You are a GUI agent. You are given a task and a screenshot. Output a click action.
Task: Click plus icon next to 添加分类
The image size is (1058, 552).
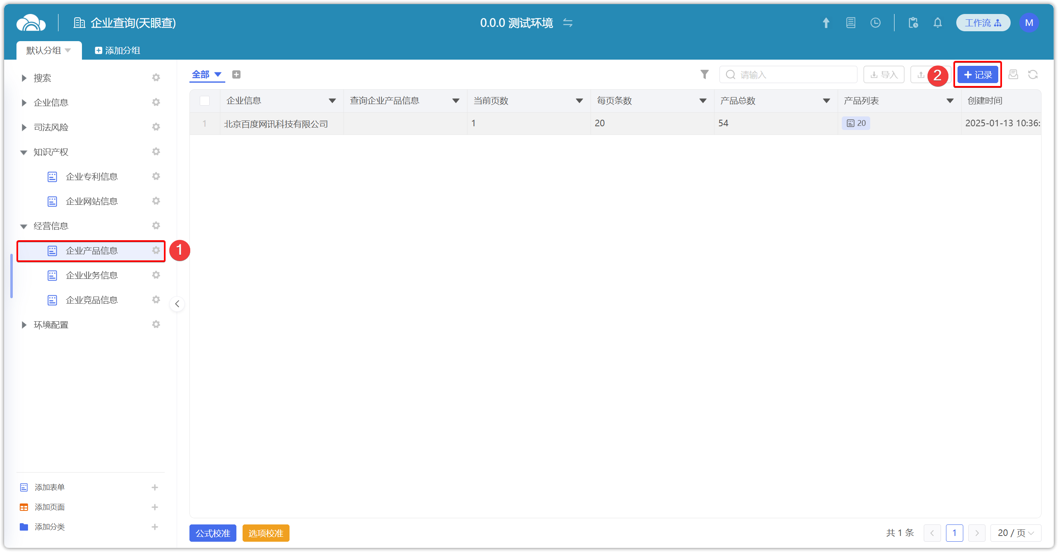155,527
